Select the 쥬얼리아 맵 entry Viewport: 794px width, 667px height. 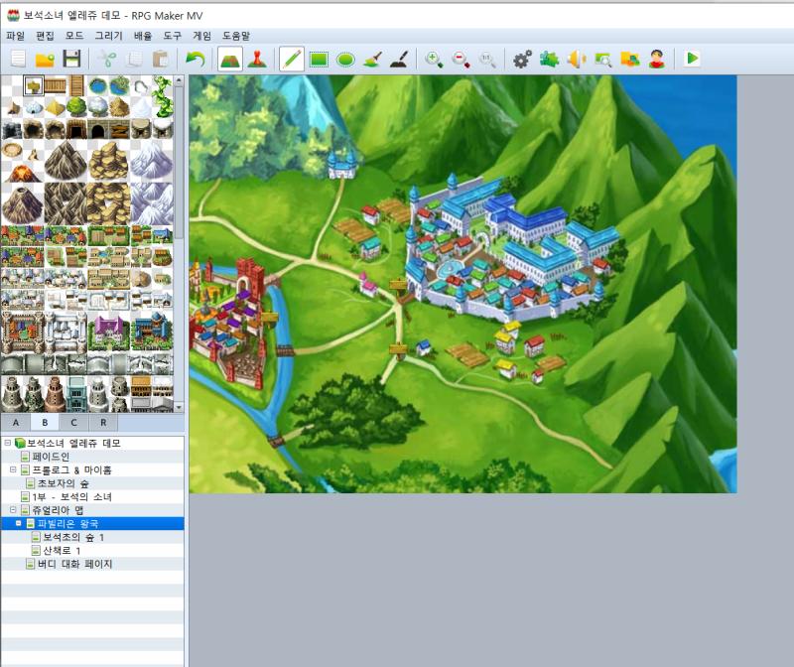point(58,510)
